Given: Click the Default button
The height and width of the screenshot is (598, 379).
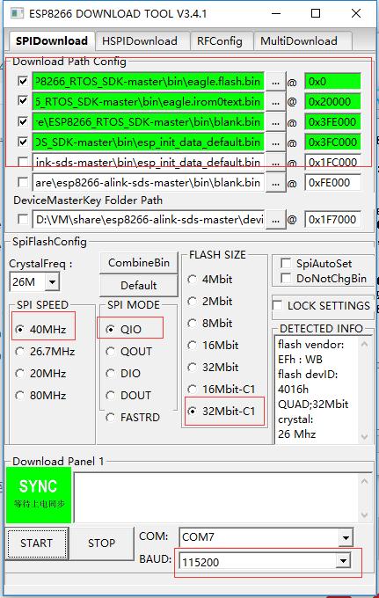Looking at the screenshot, I should point(139,285).
